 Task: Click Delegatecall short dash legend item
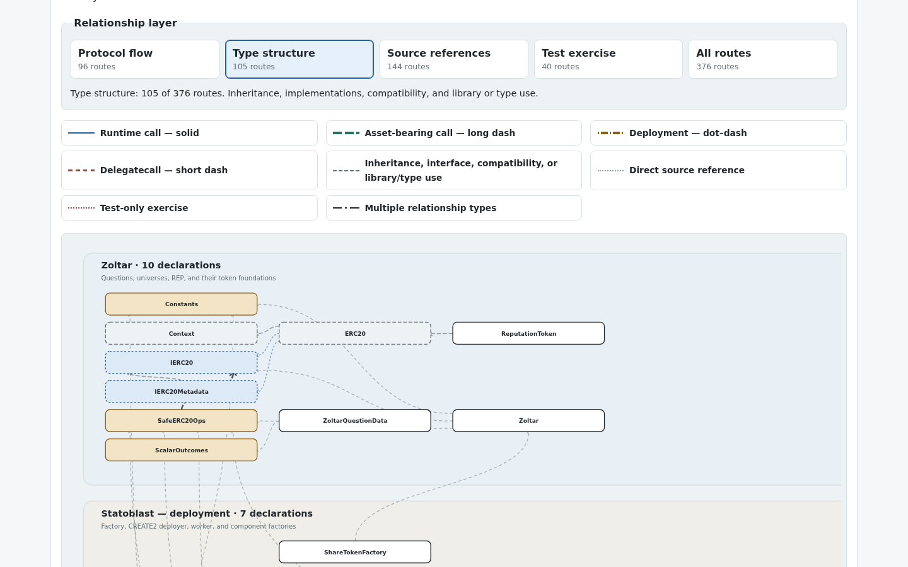(x=189, y=170)
